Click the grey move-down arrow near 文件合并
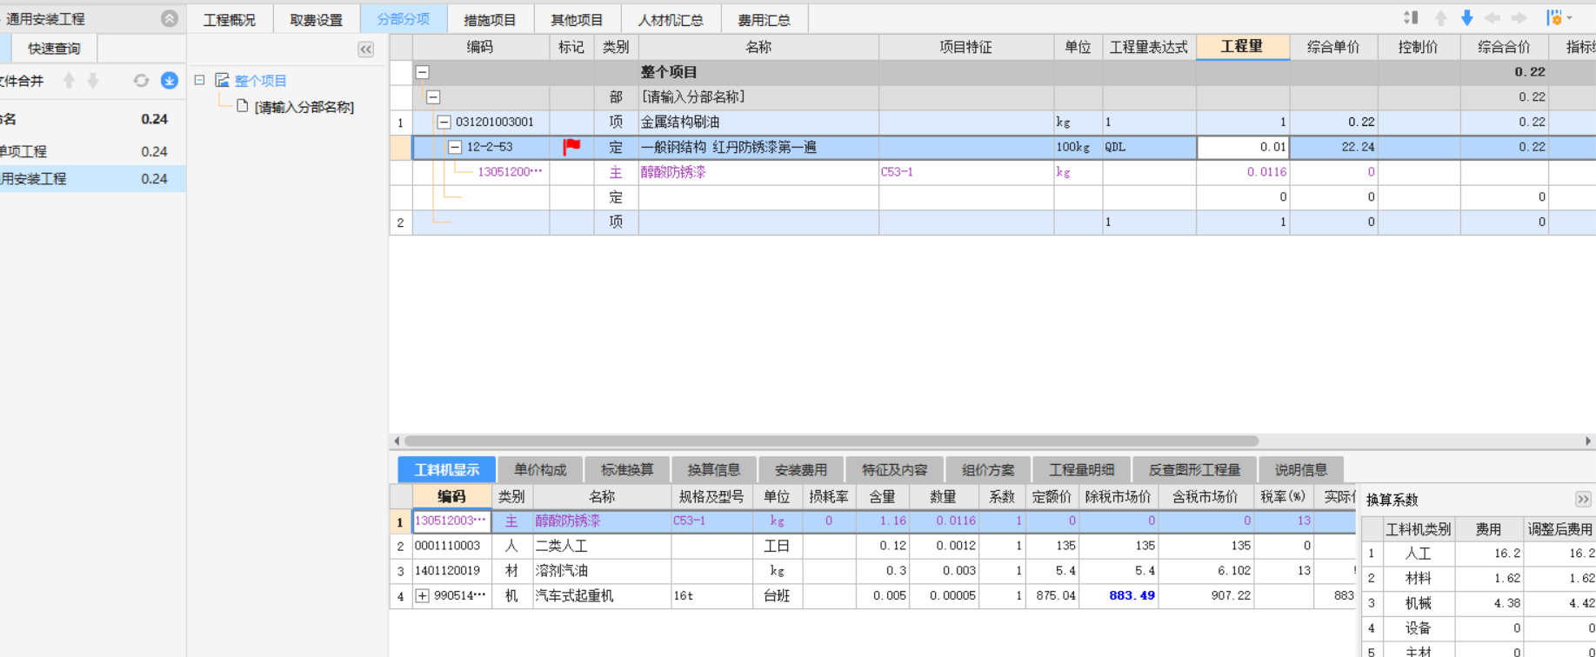The image size is (1596, 657). pos(93,81)
